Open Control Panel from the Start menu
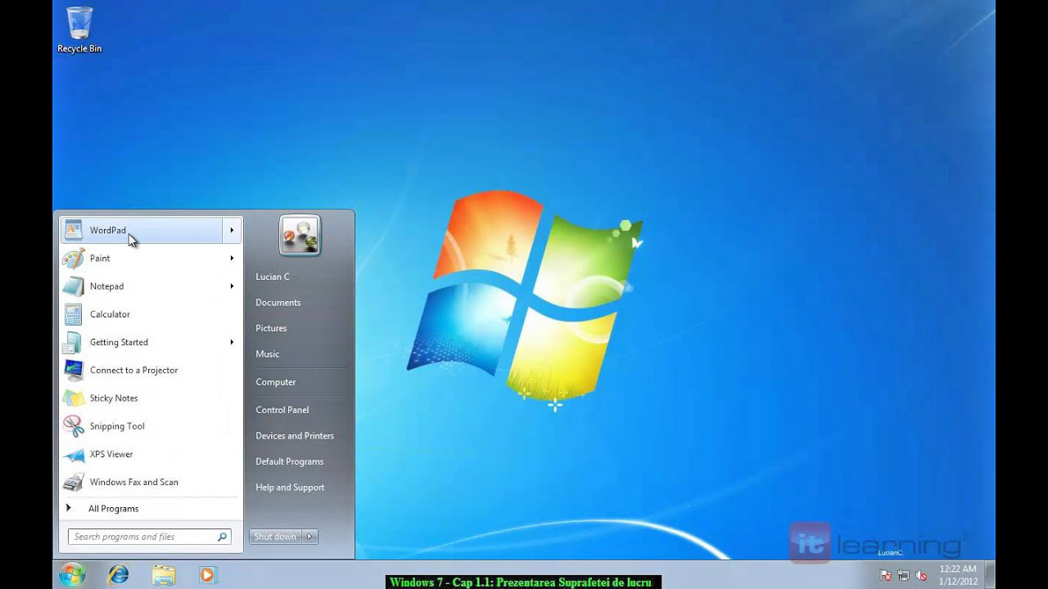 [x=282, y=410]
